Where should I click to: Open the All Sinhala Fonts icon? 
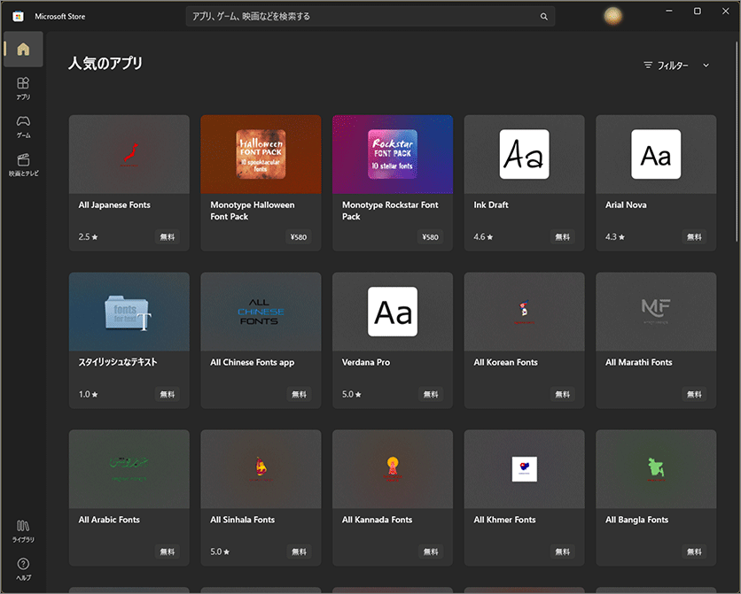click(x=261, y=469)
